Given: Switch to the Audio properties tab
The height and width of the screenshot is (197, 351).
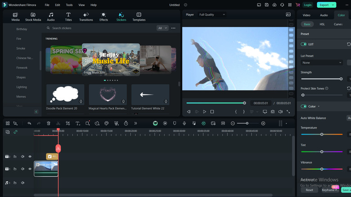Looking at the screenshot, I should pyautogui.click(x=324, y=15).
